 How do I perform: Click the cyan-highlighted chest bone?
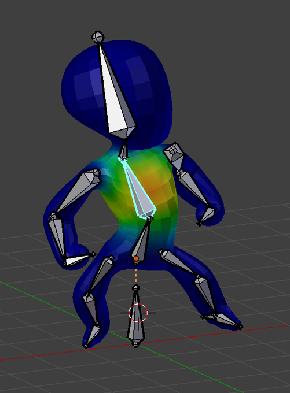click(138, 189)
